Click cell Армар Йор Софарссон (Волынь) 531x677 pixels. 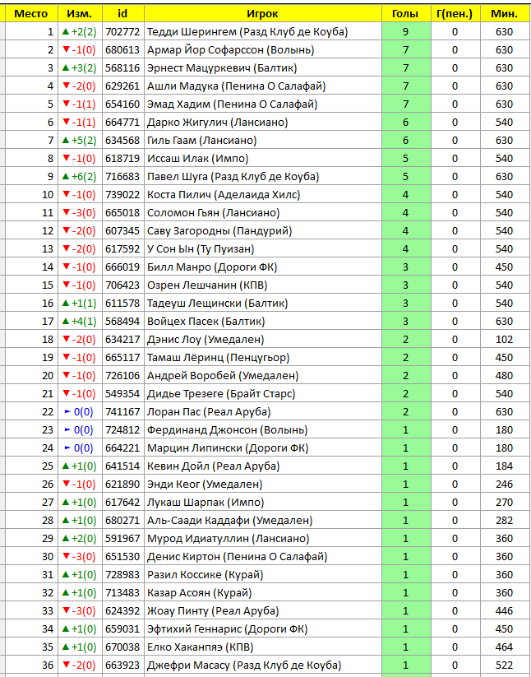click(263, 49)
